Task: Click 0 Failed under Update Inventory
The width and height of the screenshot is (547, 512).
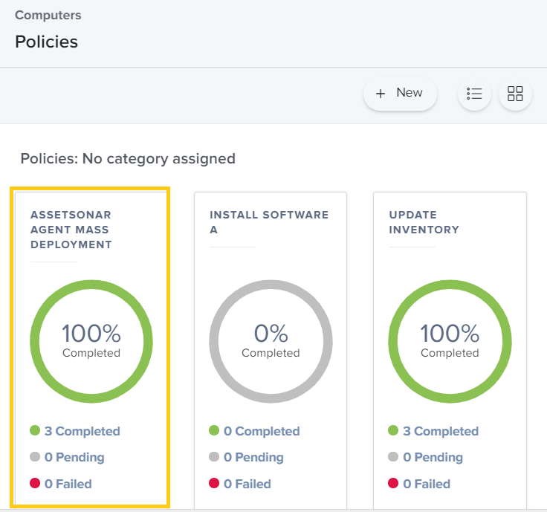Action: click(427, 484)
